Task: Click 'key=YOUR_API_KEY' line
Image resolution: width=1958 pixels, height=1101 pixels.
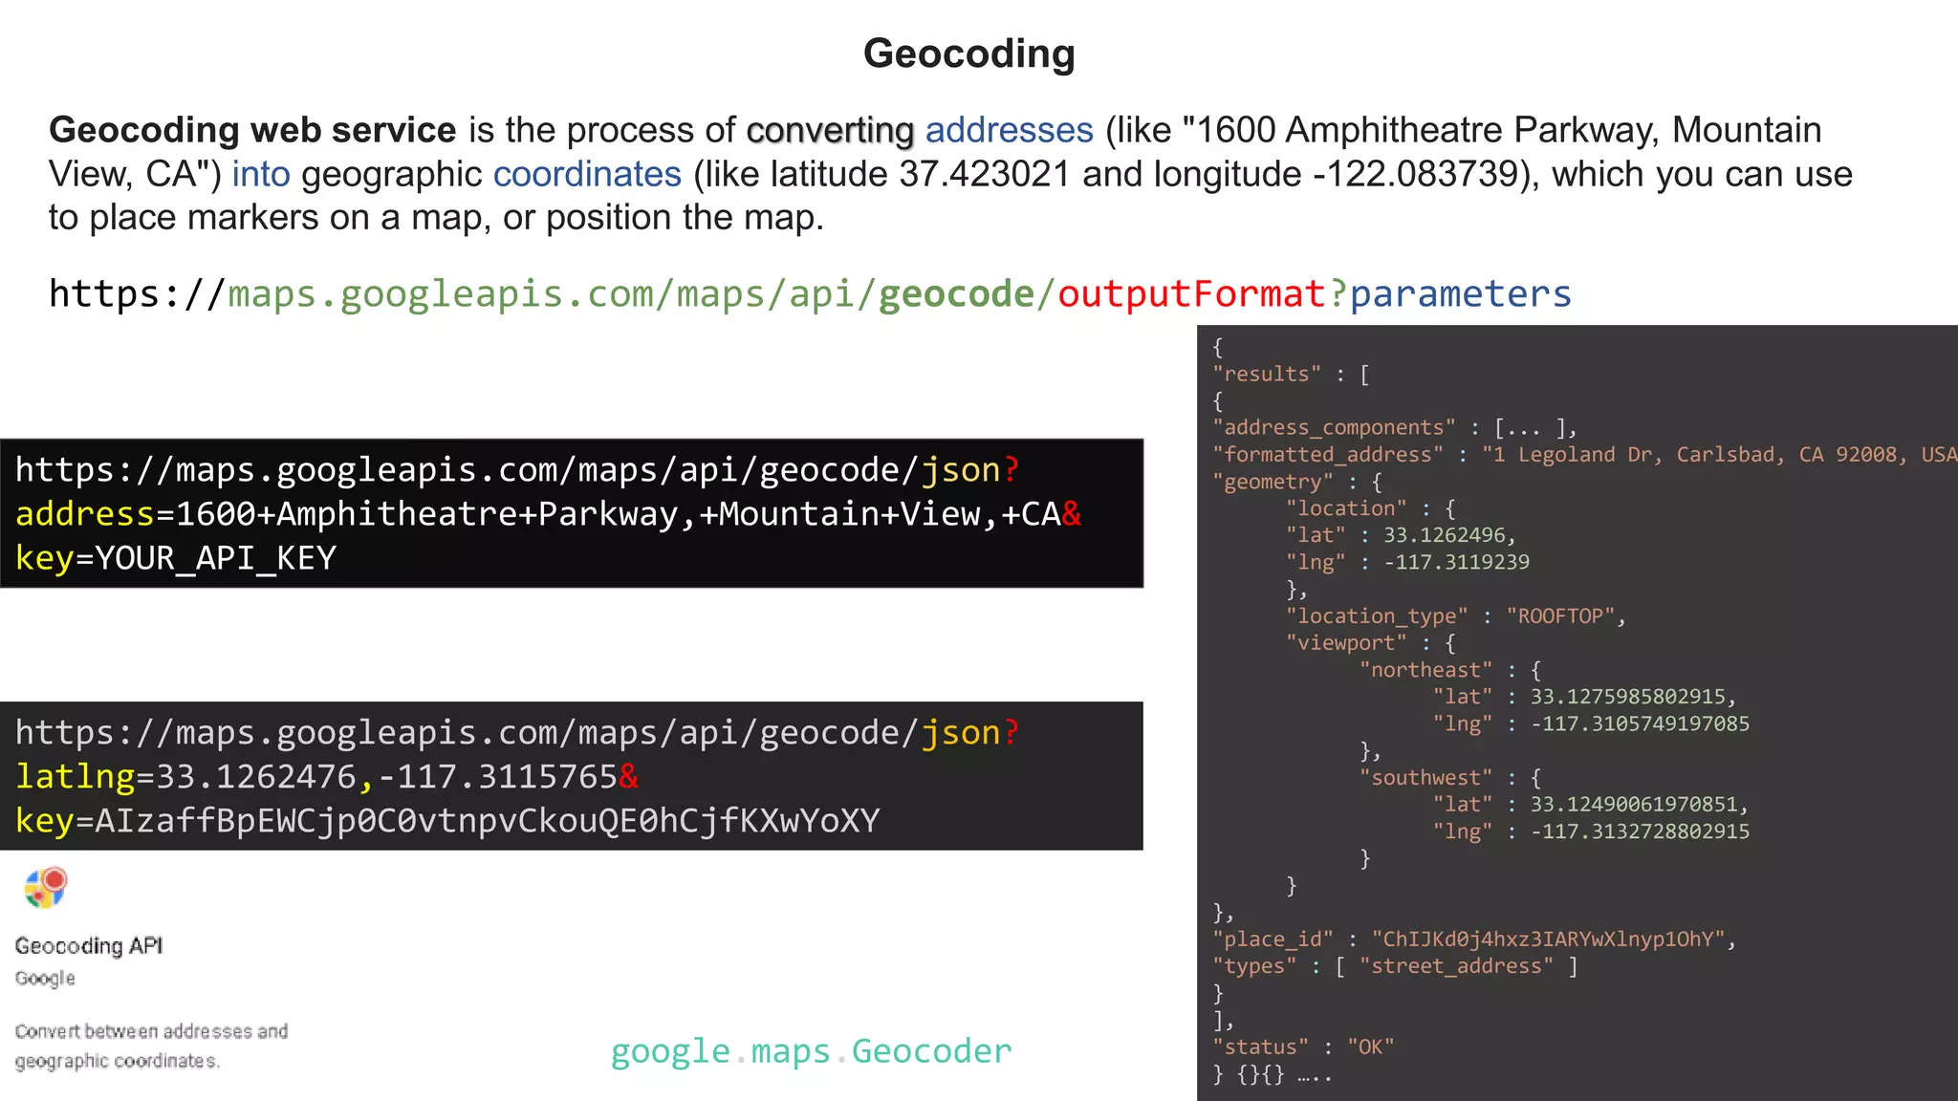Action: click(x=176, y=558)
